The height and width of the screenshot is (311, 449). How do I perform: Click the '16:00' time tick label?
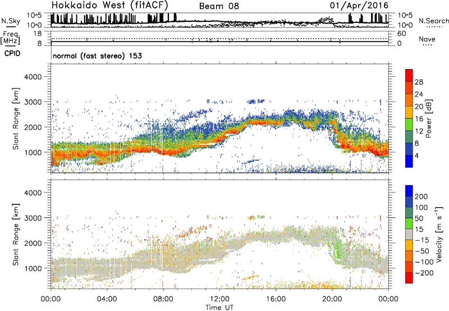(276, 299)
